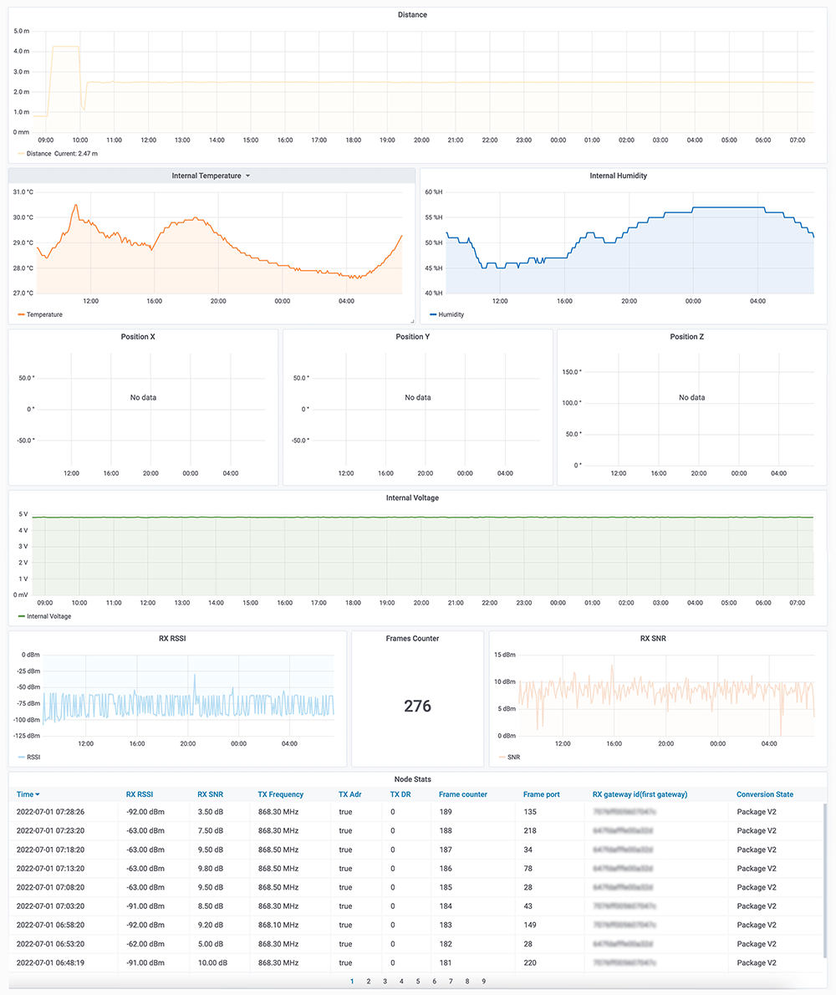Toggle the RSSI legend entry
Viewport: 836px width, 995px height.
click(33, 757)
